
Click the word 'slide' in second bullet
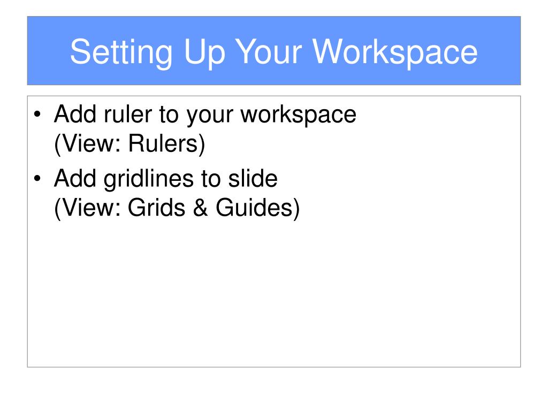pos(253,178)
